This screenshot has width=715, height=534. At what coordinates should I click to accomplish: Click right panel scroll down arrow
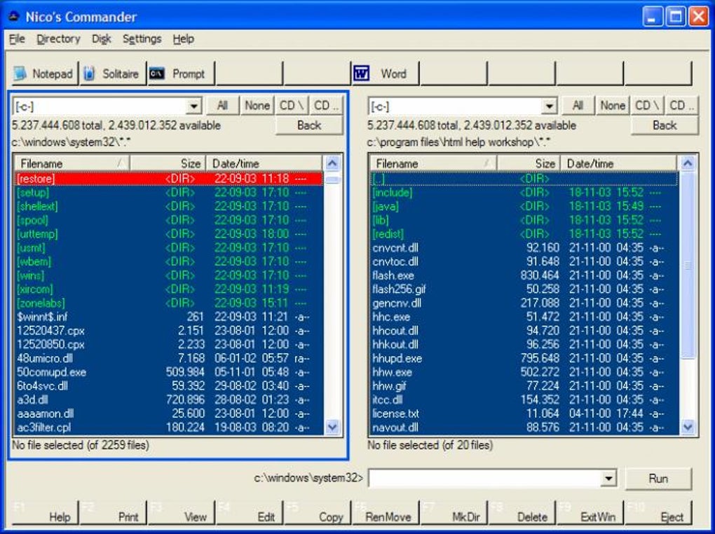click(688, 427)
